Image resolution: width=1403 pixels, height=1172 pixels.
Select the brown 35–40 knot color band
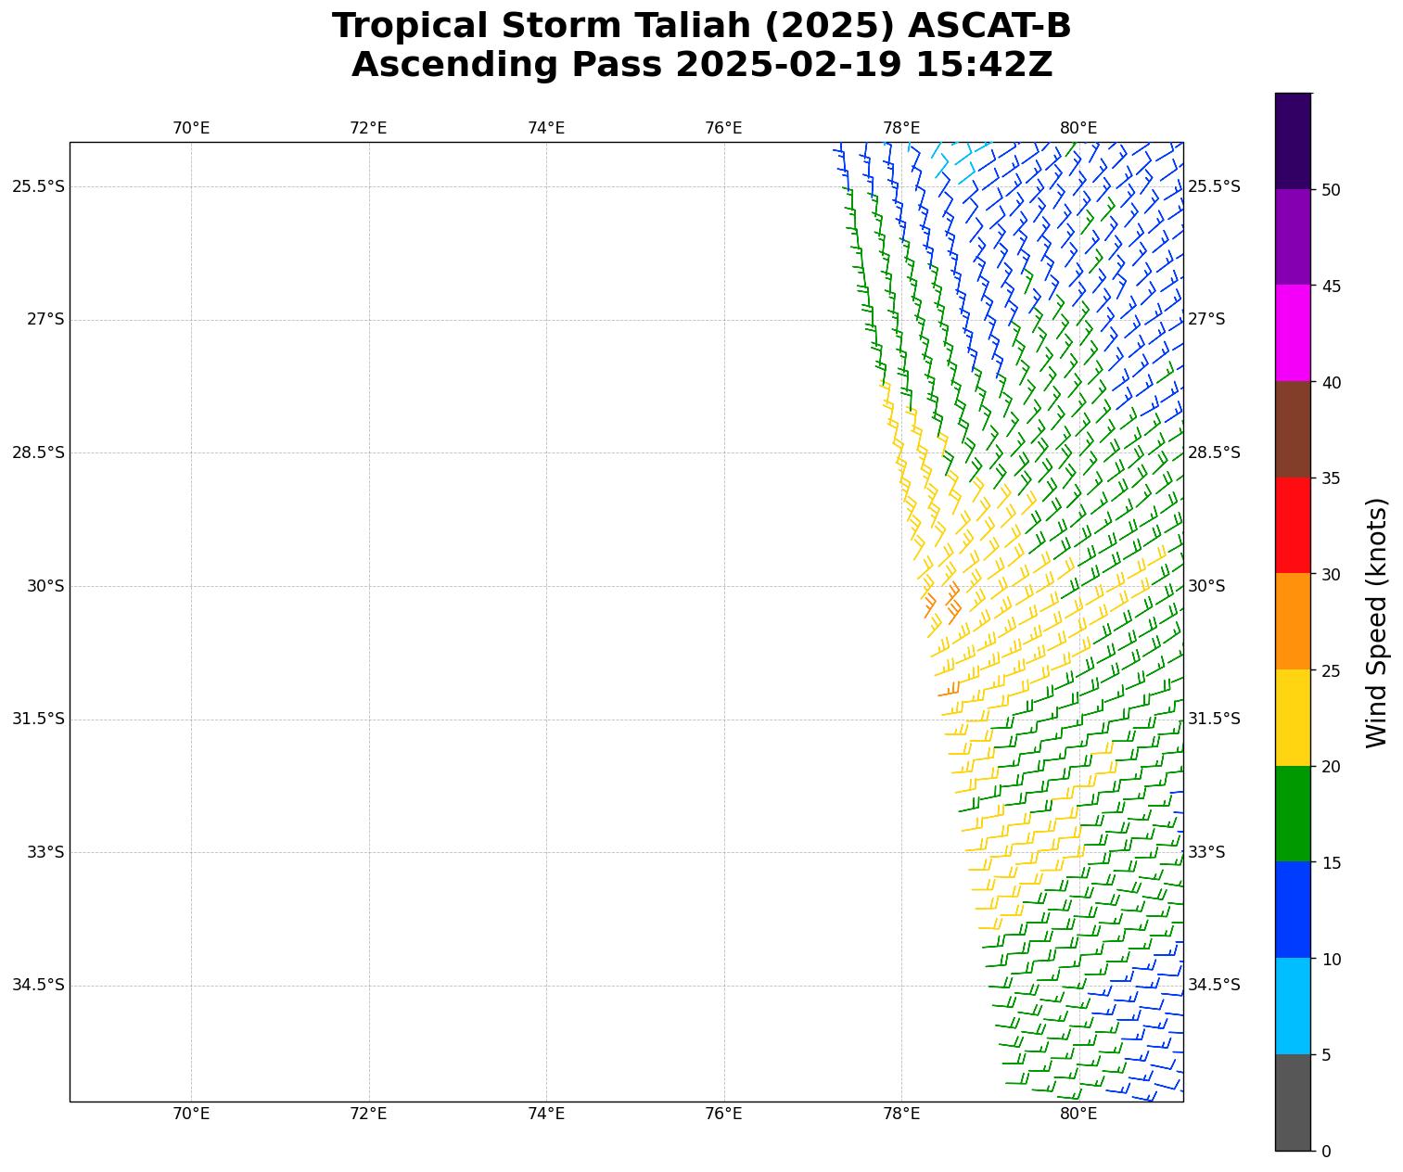click(x=1293, y=429)
